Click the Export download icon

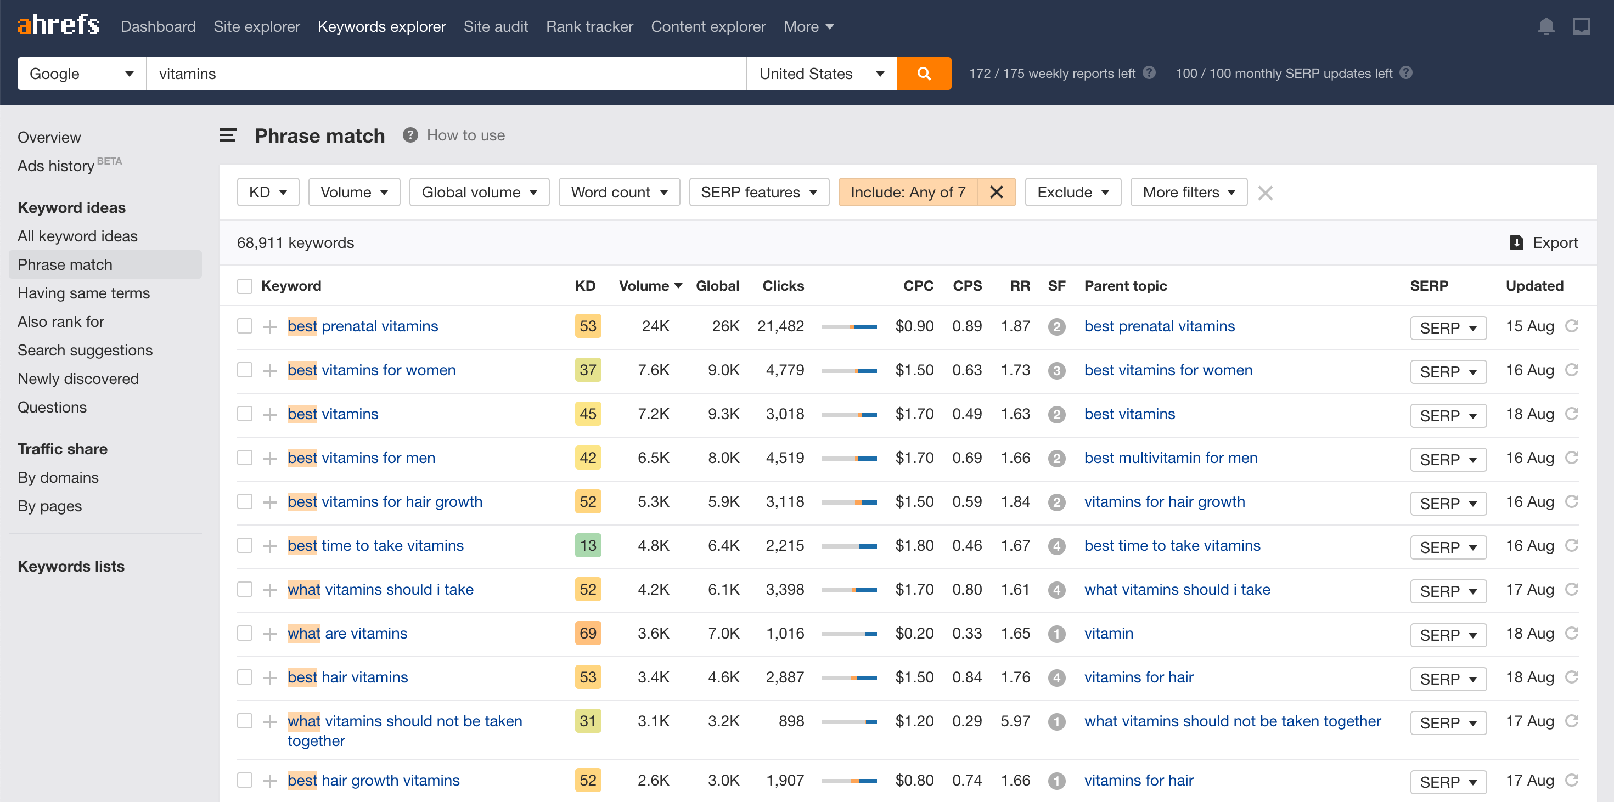click(1516, 243)
